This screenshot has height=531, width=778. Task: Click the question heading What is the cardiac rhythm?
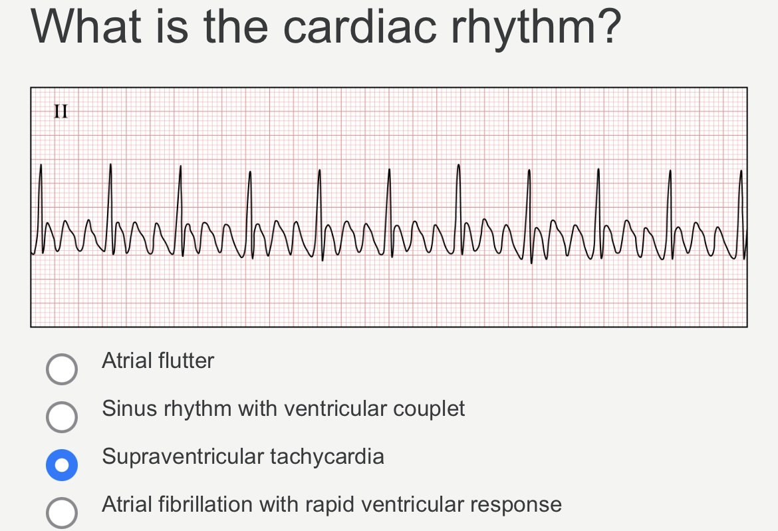tap(326, 27)
